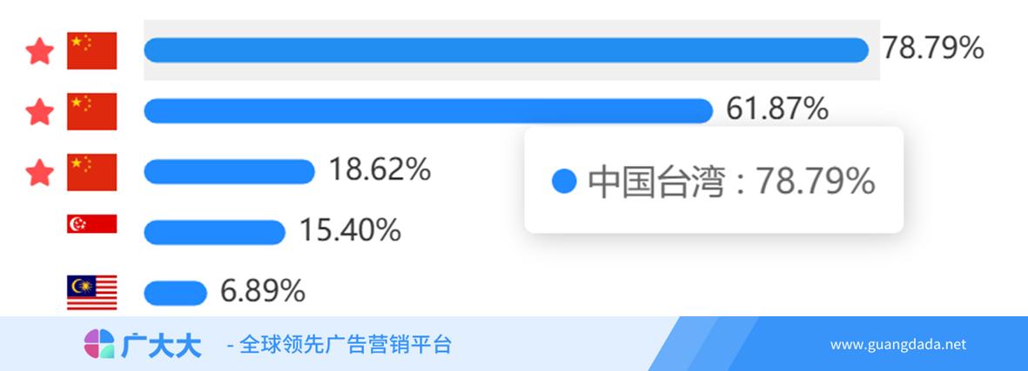Click the 广大大 brand name text
The image size is (1028, 371).
click(x=161, y=345)
